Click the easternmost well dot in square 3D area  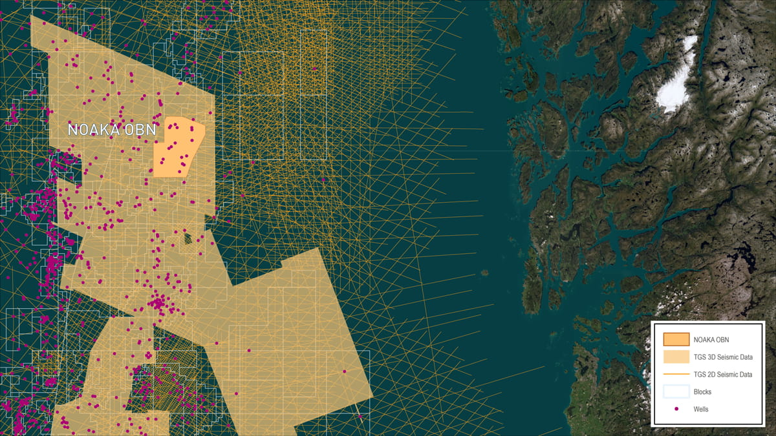344,371
